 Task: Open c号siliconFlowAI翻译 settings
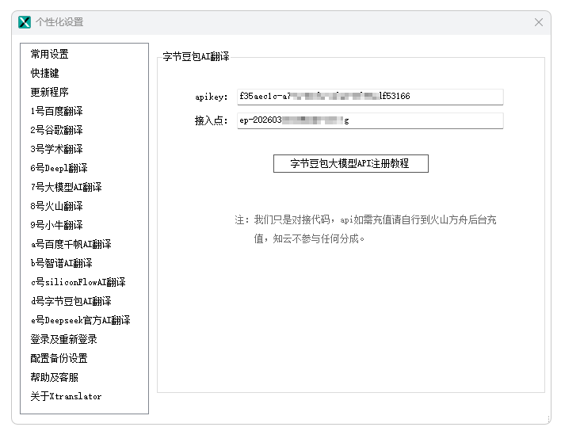pos(78,282)
